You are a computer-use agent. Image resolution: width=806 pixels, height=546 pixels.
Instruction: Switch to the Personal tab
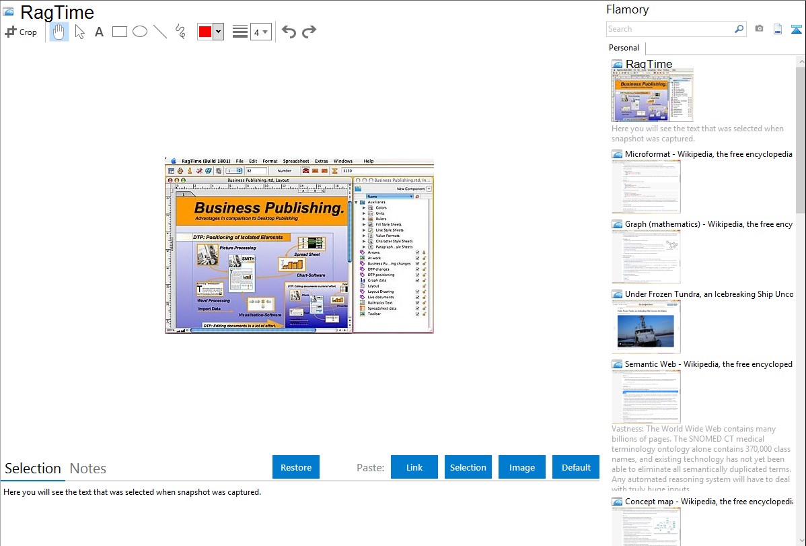point(624,47)
